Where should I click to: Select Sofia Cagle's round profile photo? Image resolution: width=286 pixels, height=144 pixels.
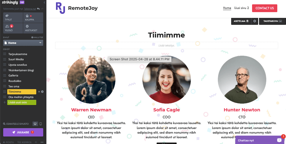(x=166, y=80)
